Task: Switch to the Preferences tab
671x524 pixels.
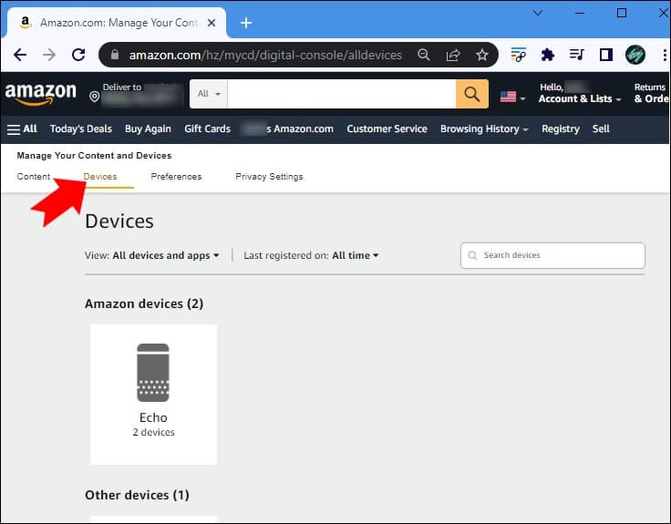Action: [x=176, y=177]
